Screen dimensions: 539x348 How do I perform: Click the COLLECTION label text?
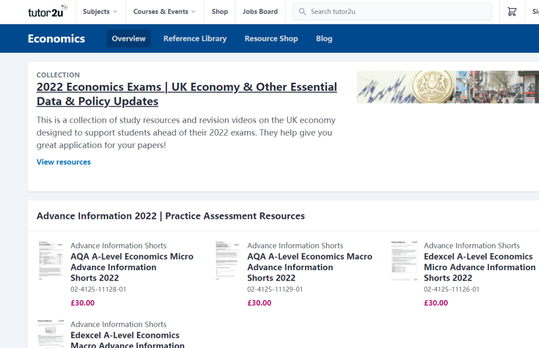click(x=58, y=75)
